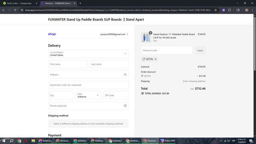Image resolution: width=256 pixels, height=144 pixels.
Task: Focus the Phone (optional) field
Action: (x=88, y=106)
